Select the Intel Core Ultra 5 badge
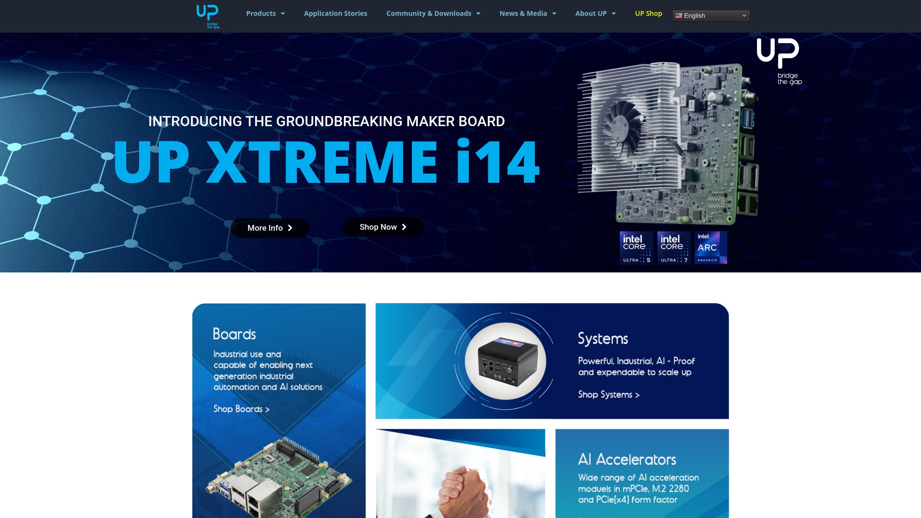This screenshot has height=518, width=921. click(x=636, y=247)
